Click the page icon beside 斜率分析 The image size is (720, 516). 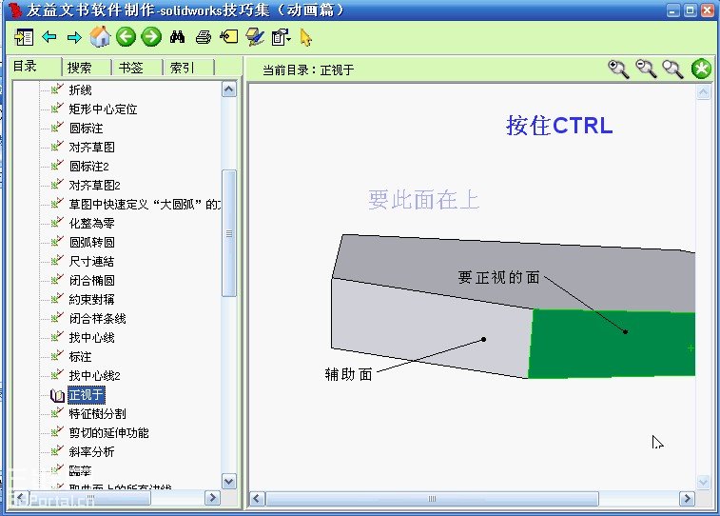pyautogui.click(x=57, y=450)
